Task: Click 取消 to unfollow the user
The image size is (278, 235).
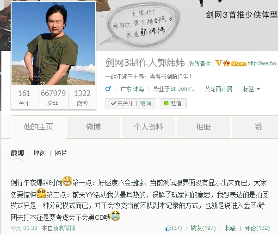Action: click(145, 103)
